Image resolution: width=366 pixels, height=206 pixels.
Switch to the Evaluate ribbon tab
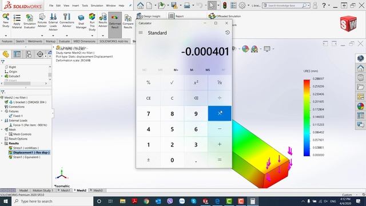pos(64,41)
